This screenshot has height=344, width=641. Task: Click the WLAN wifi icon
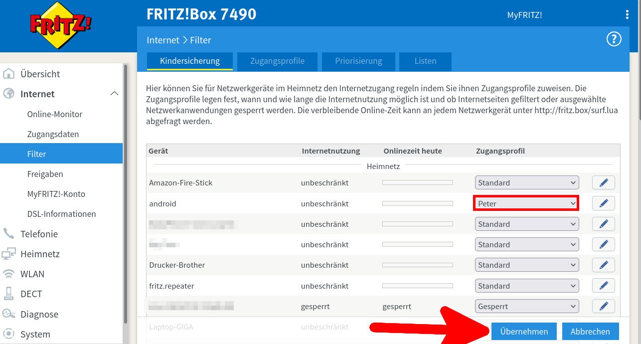[8, 274]
